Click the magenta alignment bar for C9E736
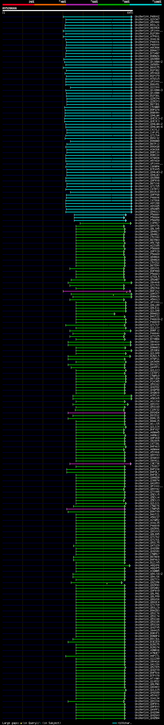Screen dimensions: 164x725 (101, 464)
